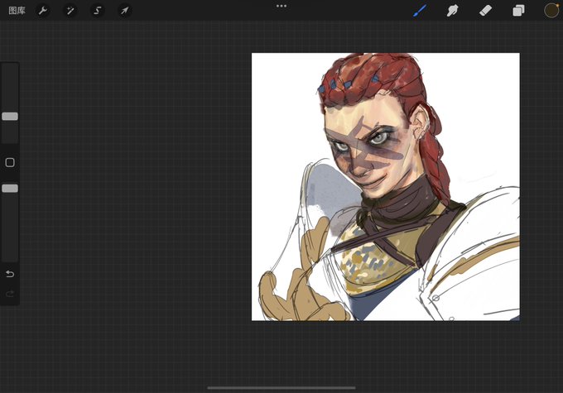Activate the Transform arrow tool
563x393 pixels.
click(x=124, y=11)
